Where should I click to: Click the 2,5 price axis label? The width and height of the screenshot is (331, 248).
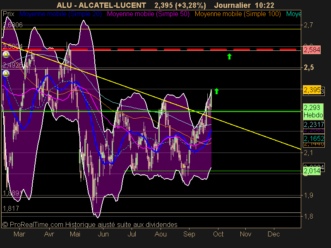coord(309,67)
